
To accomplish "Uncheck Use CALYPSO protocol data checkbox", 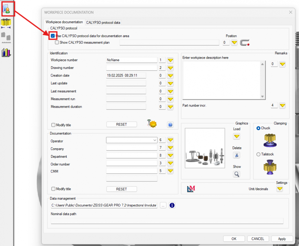I will click(x=53, y=36).
